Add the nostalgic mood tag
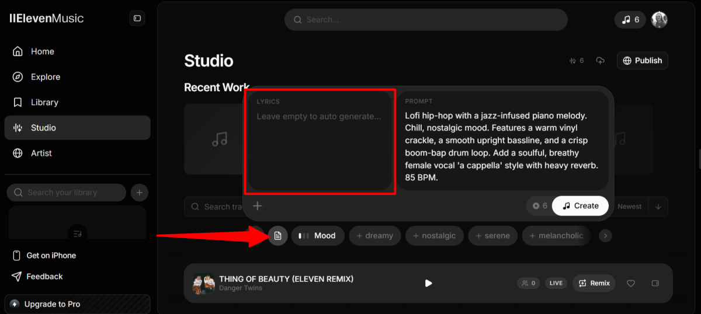This screenshot has width=701, height=314. 435,236
